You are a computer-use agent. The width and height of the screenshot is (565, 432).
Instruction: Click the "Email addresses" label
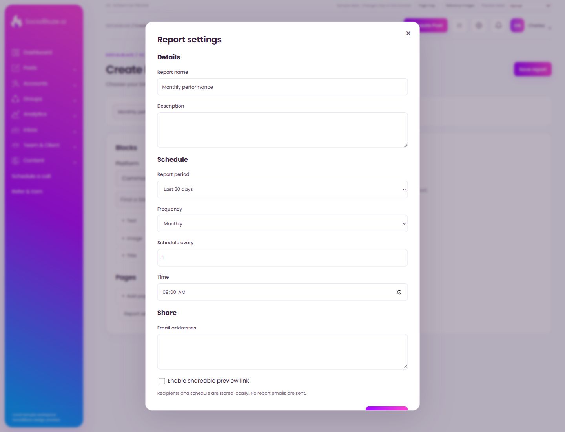[177, 328]
